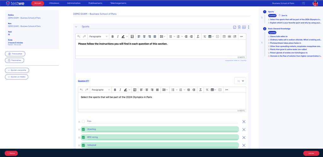Remove the Polo answer with its X icon
The width and height of the screenshot is (323, 157).
pyautogui.click(x=244, y=121)
